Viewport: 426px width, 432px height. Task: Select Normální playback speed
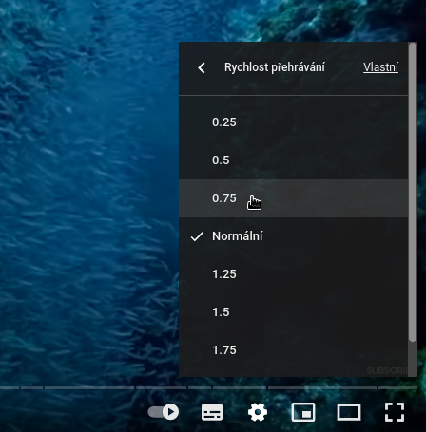[293, 236]
